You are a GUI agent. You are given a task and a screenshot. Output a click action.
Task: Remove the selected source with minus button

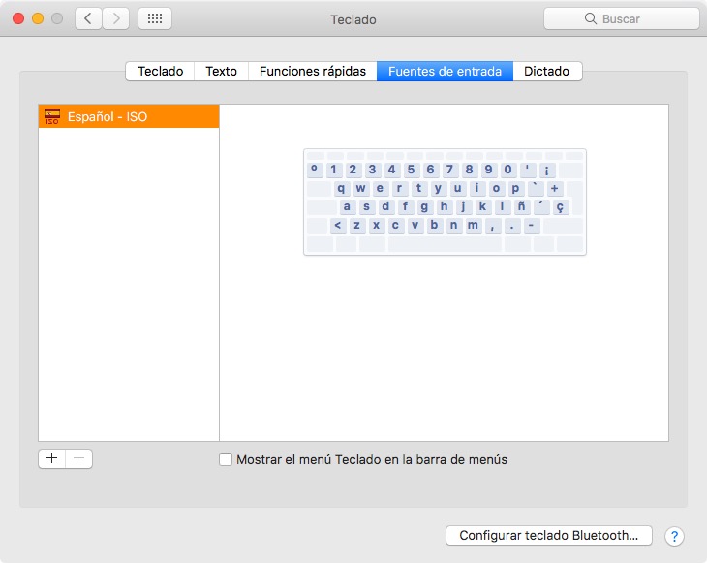pos(78,458)
